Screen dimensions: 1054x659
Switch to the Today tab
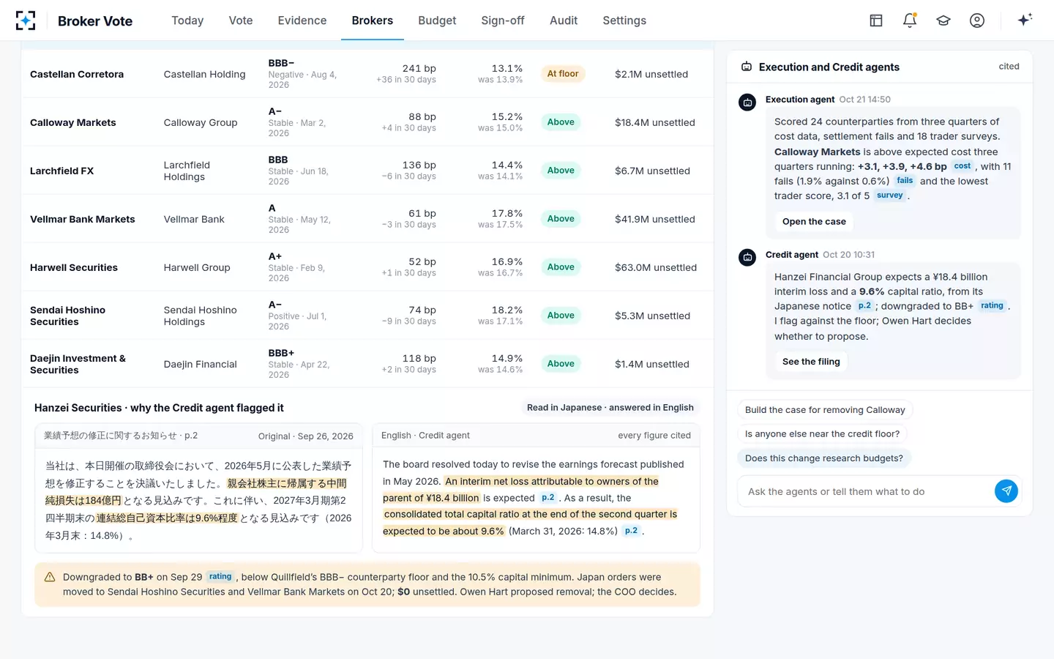187,21
